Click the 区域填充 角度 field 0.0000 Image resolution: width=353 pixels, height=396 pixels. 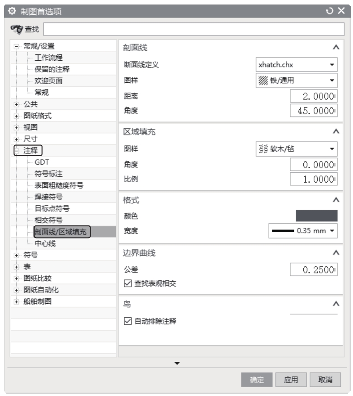[313, 165]
